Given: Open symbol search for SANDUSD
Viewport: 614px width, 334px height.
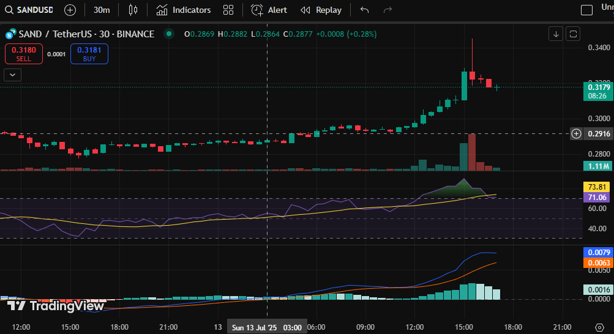Looking at the screenshot, I should [29, 10].
